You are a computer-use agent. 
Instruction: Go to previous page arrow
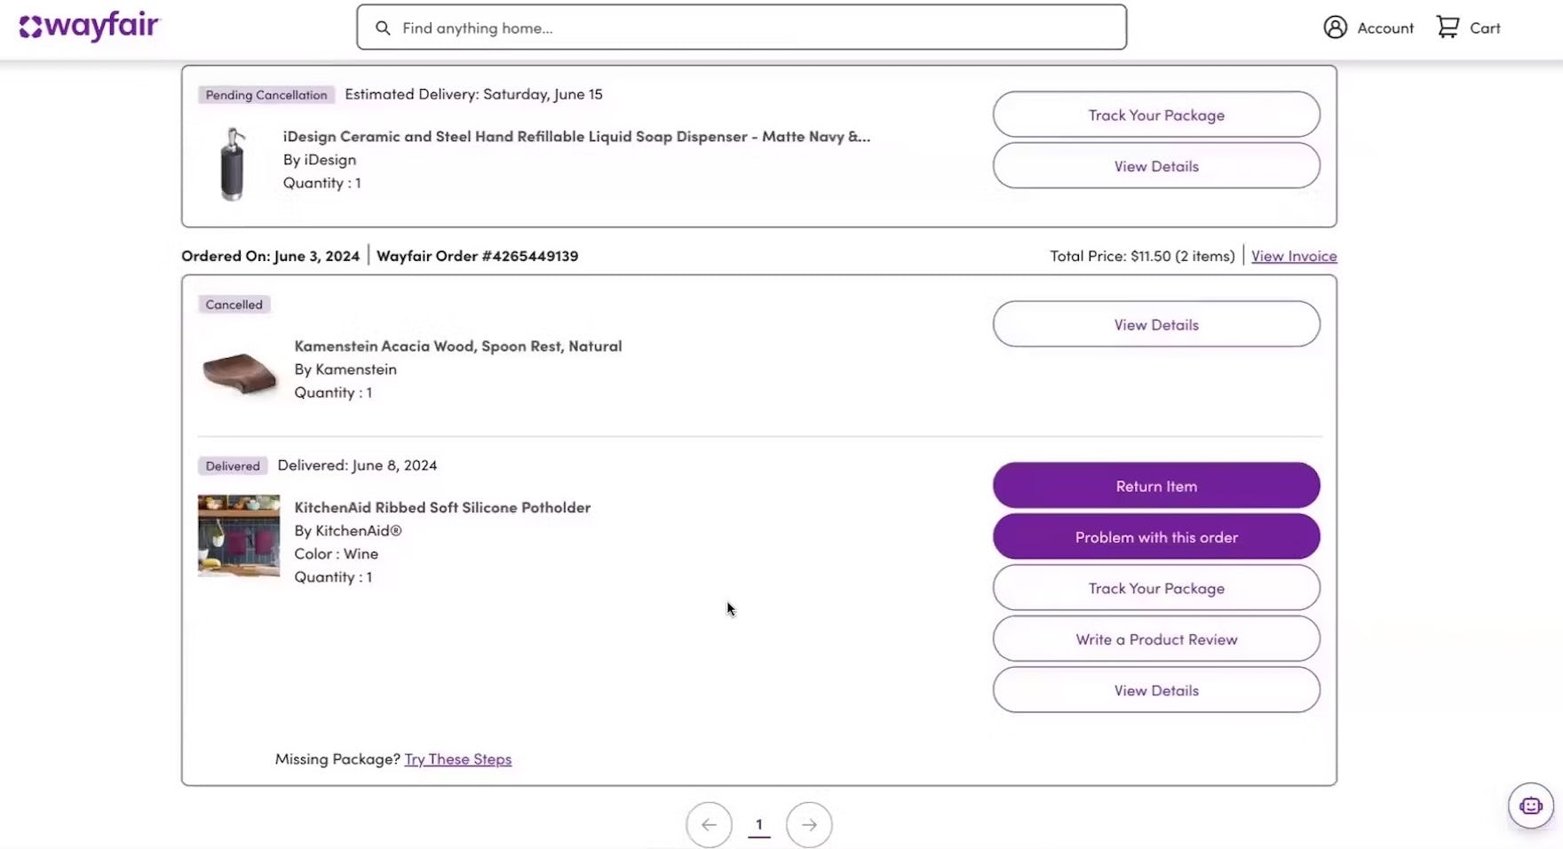tap(709, 825)
